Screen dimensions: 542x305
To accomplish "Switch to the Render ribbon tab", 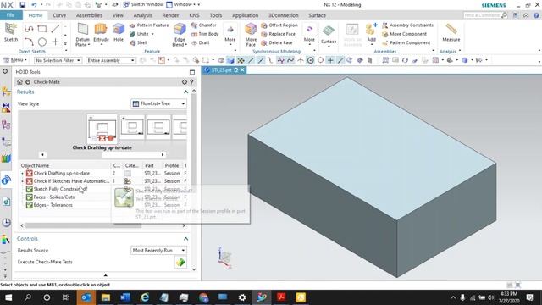I will click(170, 15).
